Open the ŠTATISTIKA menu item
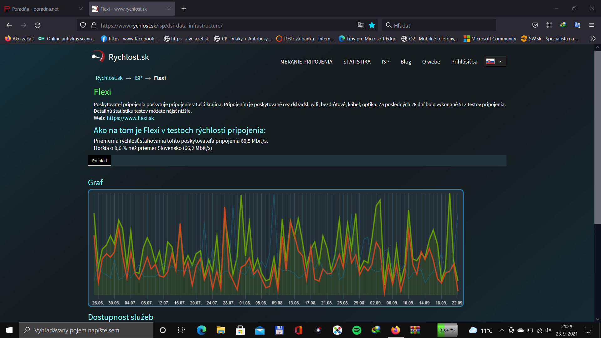 (x=357, y=62)
